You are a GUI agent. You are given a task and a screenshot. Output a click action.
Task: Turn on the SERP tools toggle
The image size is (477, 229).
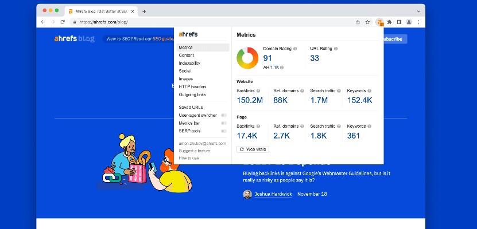click(x=223, y=131)
